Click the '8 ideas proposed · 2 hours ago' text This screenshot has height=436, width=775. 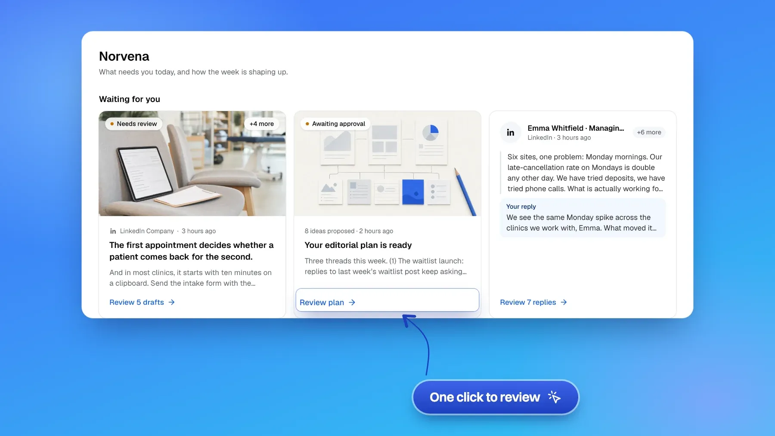pos(349,231)
